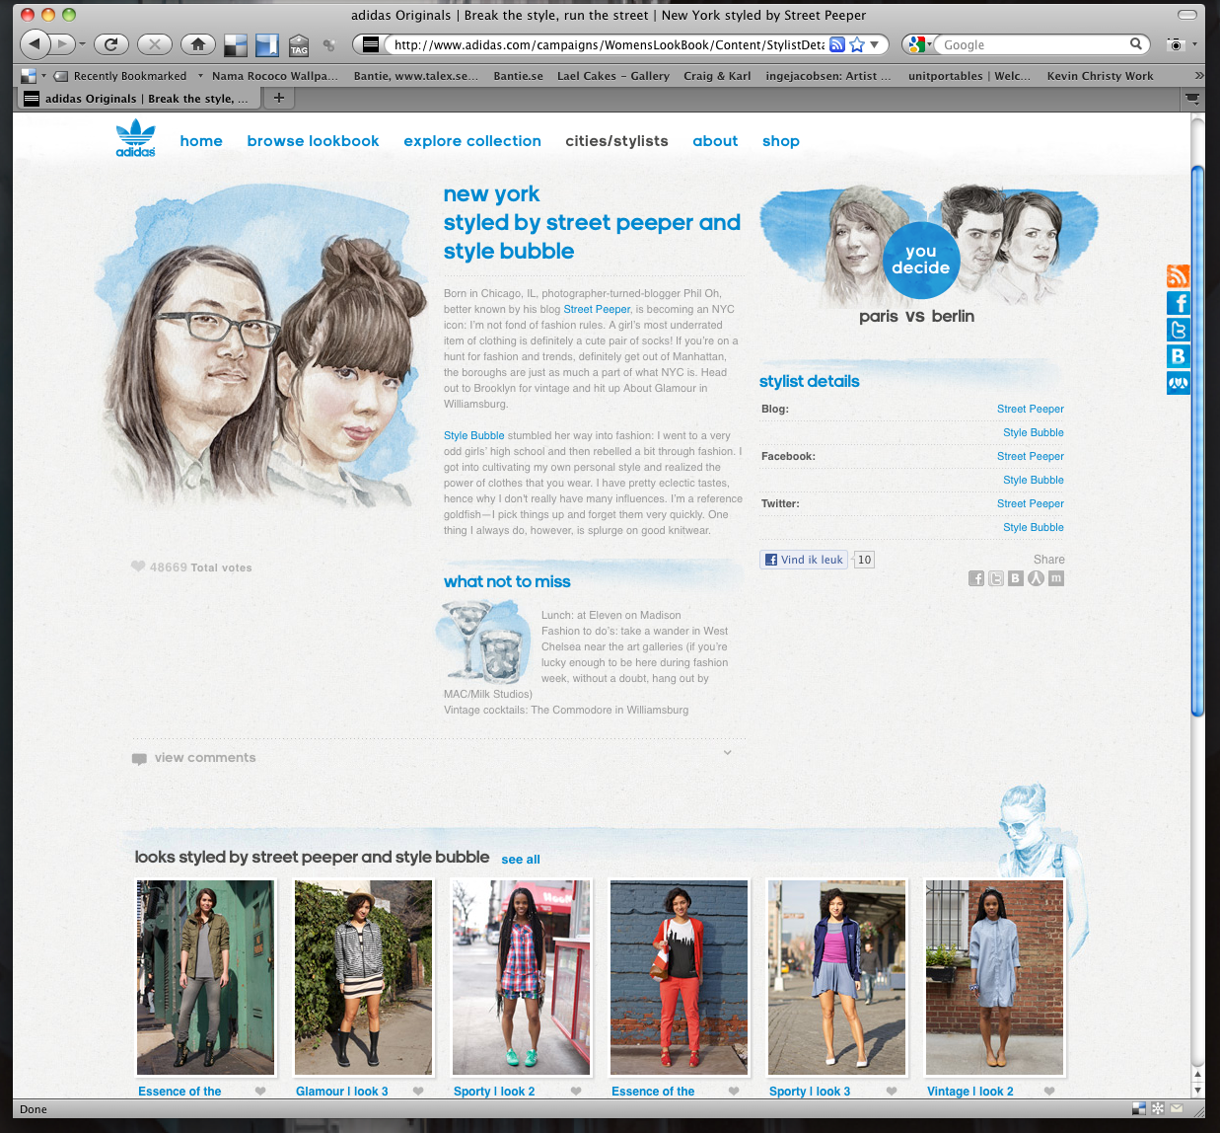Open the Google search engine dropdown

[918, 44]
